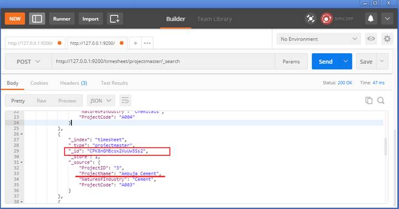Click the "ProjectCode": "A004" line
Image resolution: width=399 pixels, height=209 pixels.
point(107,117)
